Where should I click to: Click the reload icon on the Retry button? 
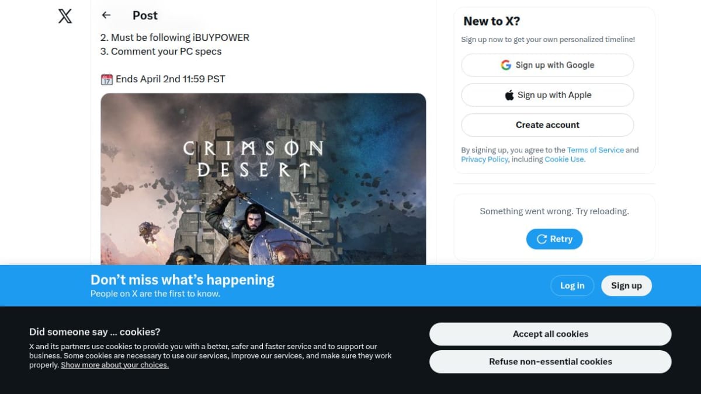point(542,239)
